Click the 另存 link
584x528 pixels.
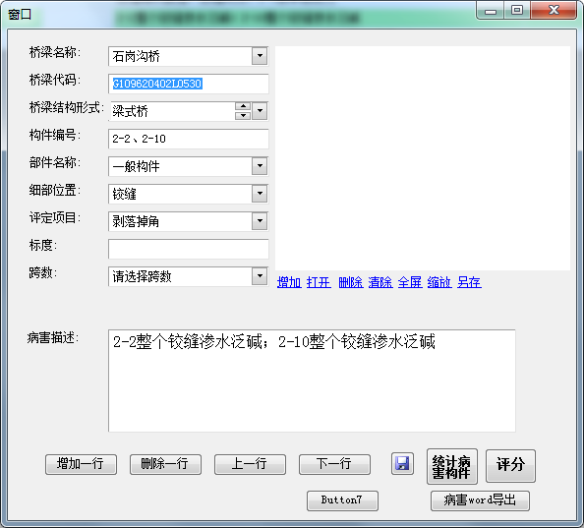tap(469, 282)
